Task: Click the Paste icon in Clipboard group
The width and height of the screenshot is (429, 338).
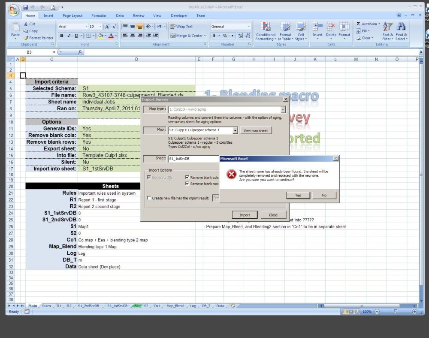Action: [15, 28]
